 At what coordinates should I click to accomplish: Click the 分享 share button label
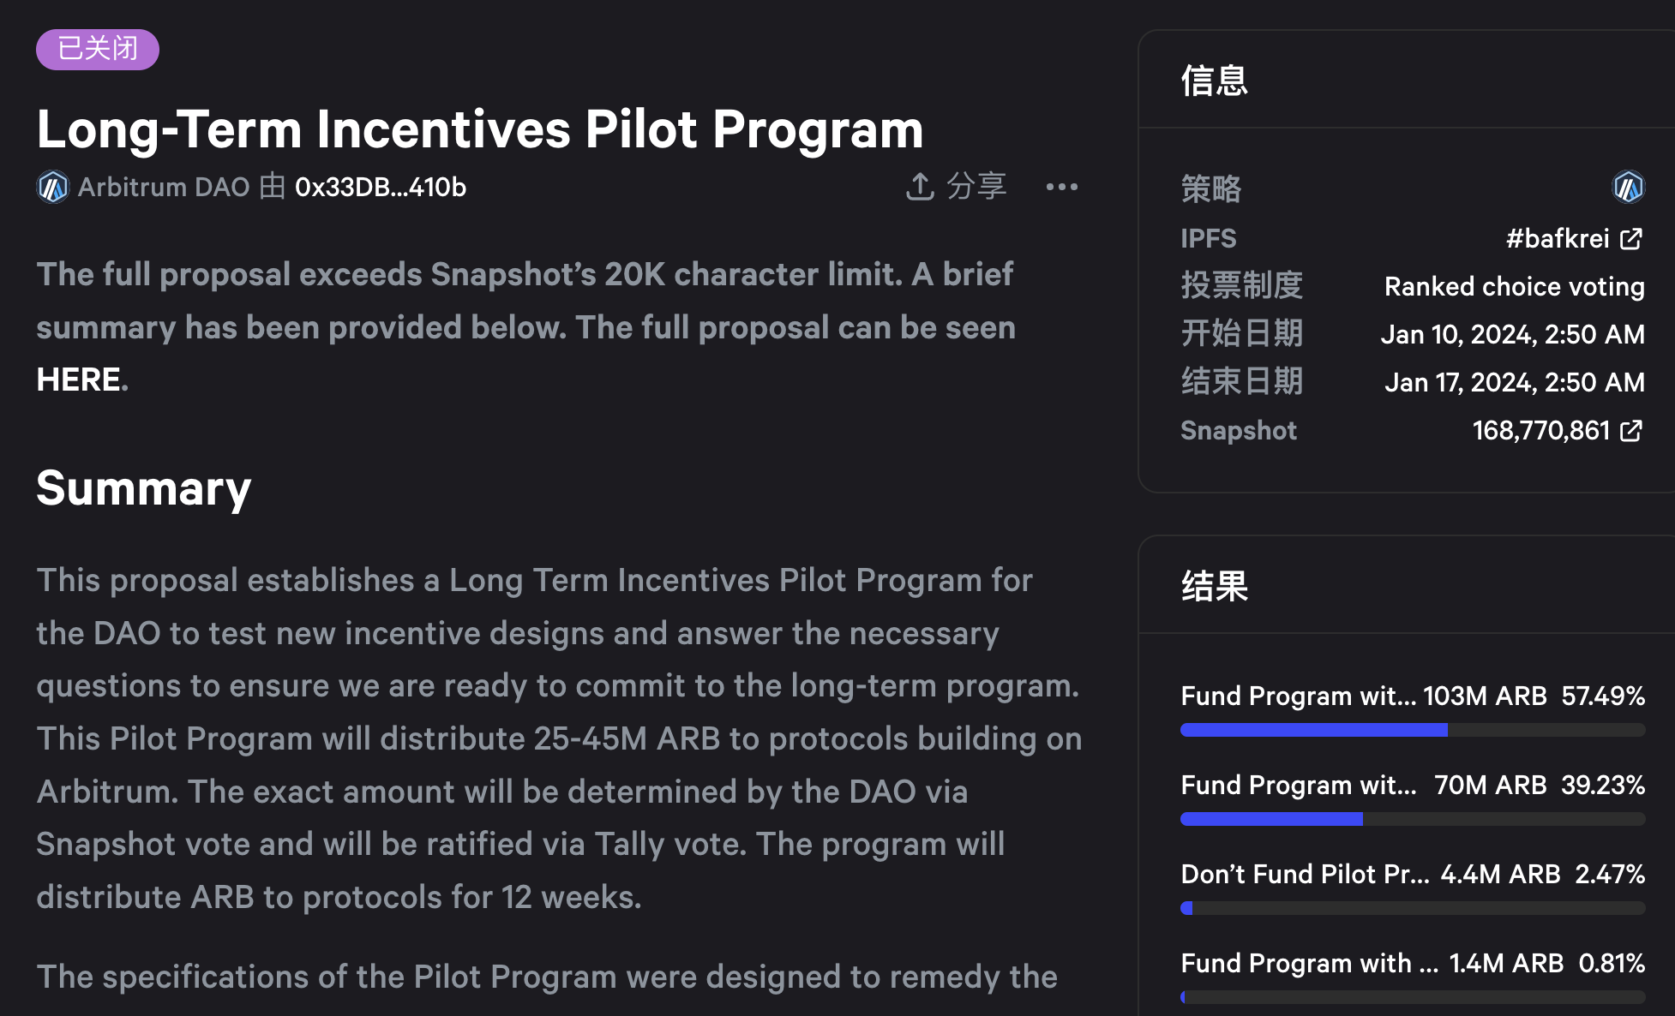[x=976, y=187]
